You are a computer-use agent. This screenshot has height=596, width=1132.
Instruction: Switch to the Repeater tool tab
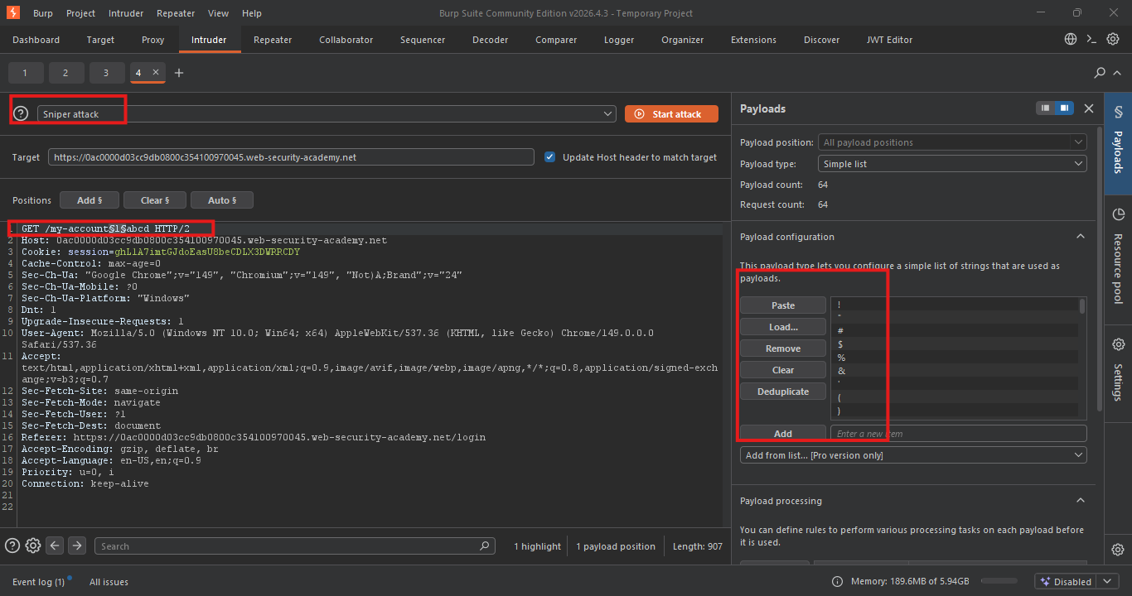(x=273, y=40)
